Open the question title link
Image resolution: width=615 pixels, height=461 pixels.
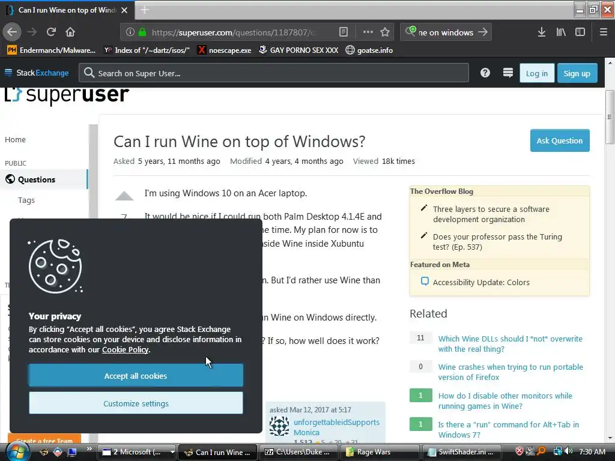tap(239, 142)
